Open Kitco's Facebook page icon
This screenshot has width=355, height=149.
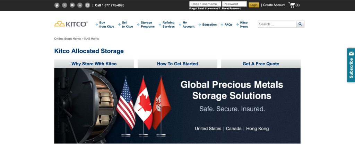pos(57,5)
